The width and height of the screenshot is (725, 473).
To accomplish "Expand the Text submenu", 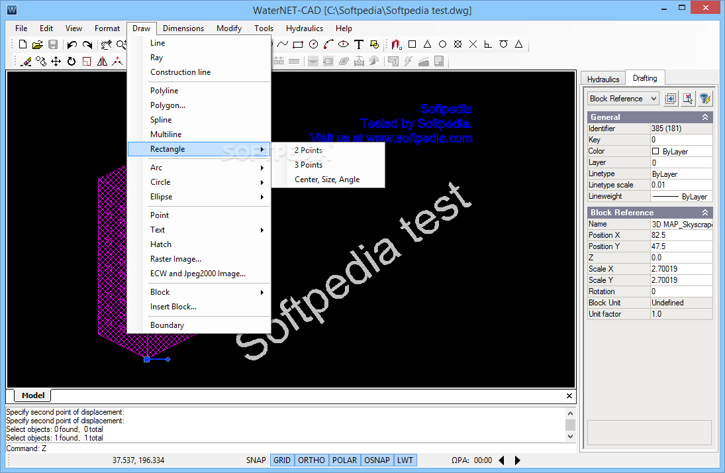I will click(199, 230).
